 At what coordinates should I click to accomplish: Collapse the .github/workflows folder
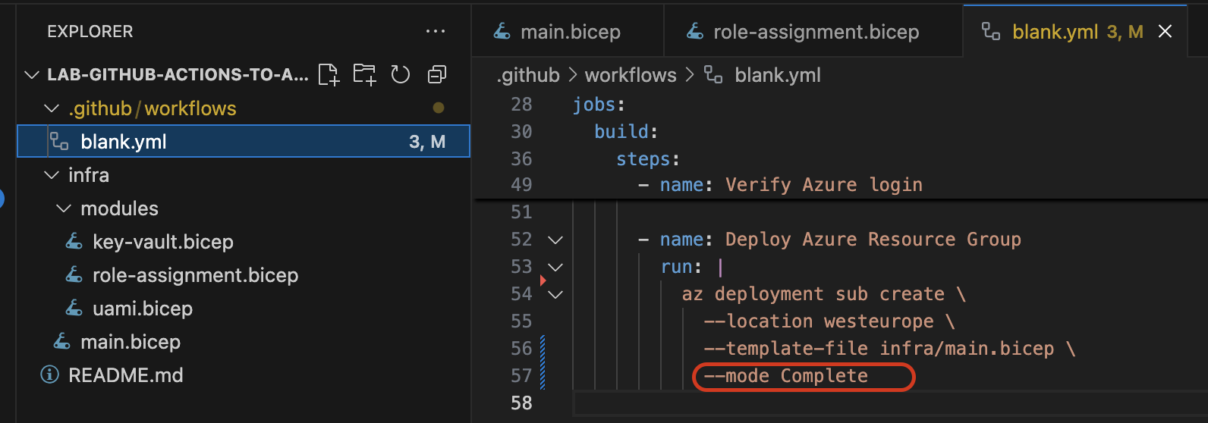coord(52,108)
